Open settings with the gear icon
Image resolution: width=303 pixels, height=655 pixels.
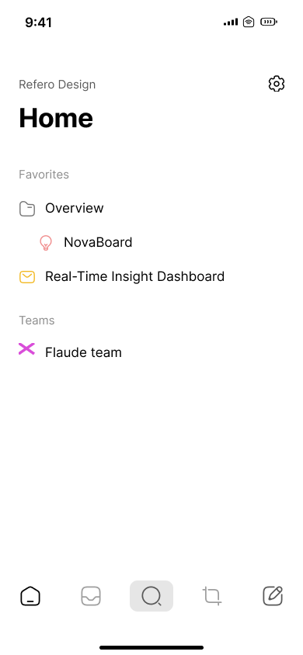[277, 84]
